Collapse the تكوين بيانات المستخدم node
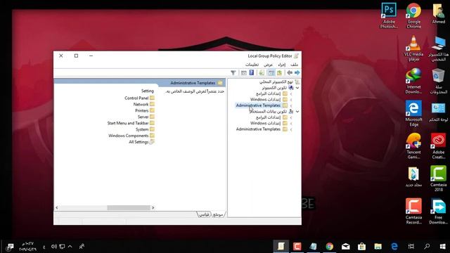450x253 pixels. (297, 112)
